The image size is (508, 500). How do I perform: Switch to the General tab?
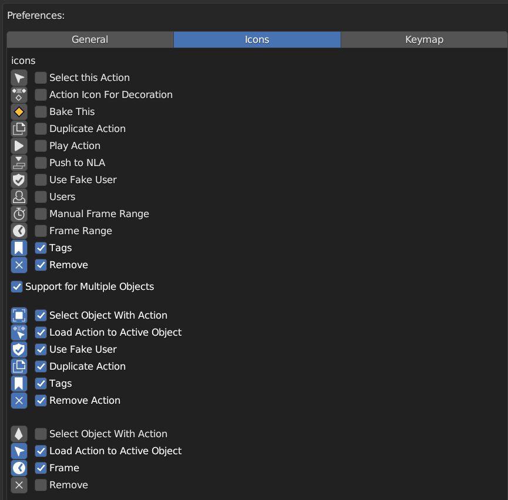(x=90, y=40)
